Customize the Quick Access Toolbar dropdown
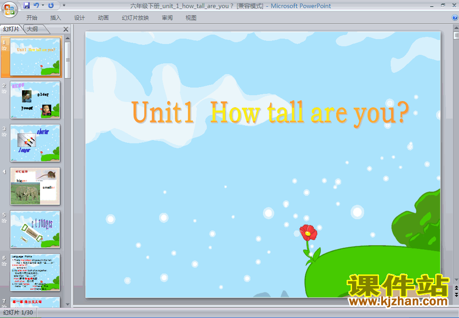459x318 pixels. (x=64, y=5)
